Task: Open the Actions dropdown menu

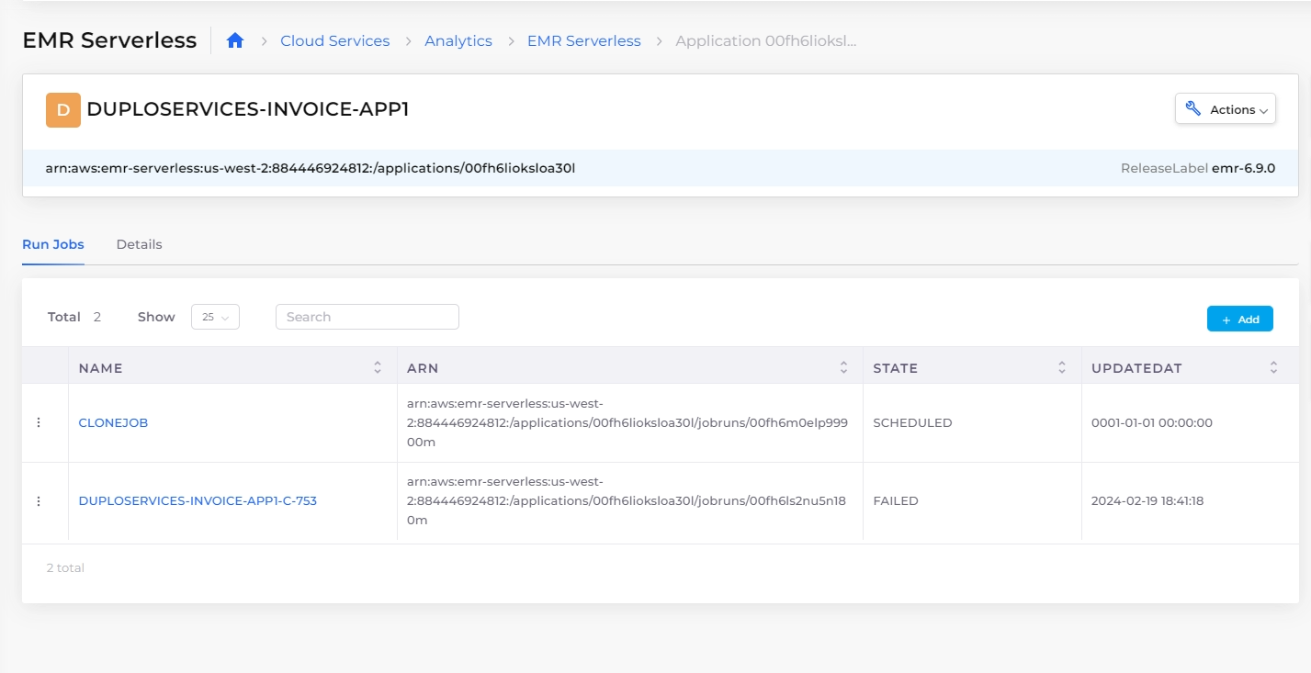Action: click(1226, 109)
